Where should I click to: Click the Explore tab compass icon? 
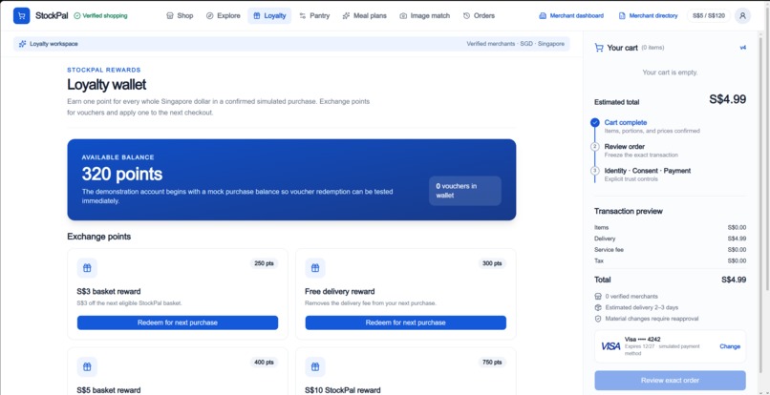coord(209,15)
